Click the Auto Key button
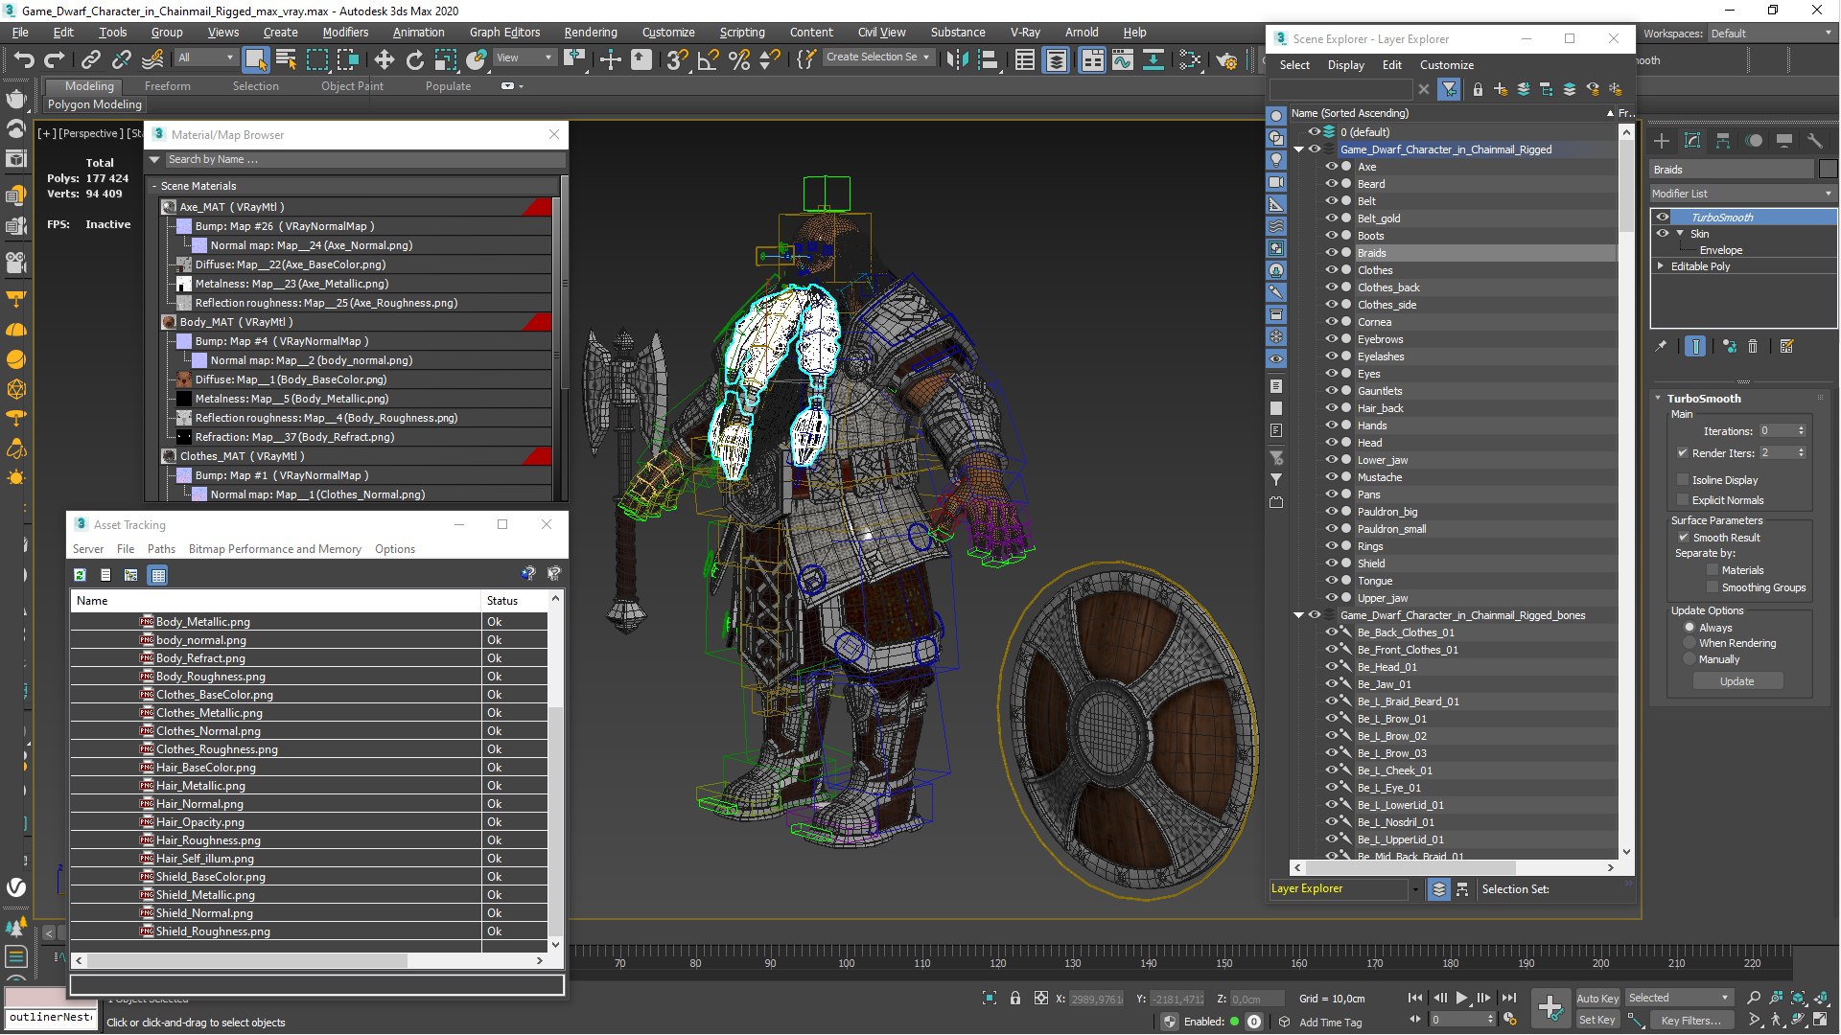 point(1597,999)
